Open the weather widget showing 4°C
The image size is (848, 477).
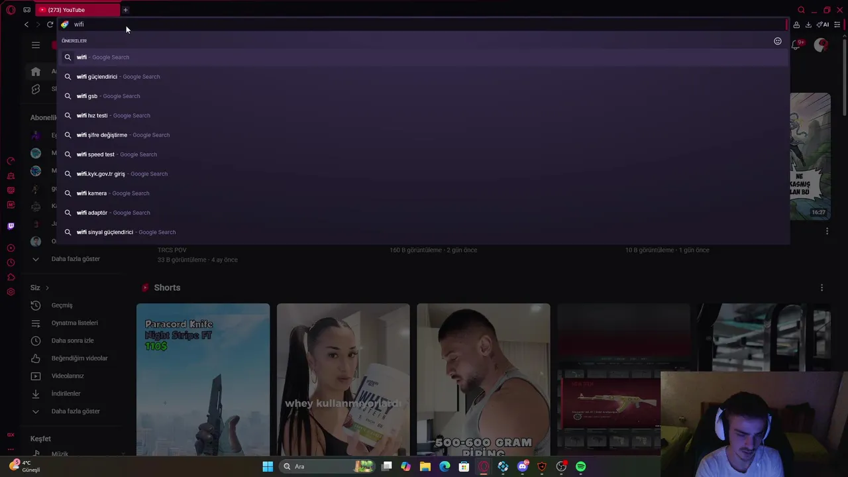click(x=25, y=466)
